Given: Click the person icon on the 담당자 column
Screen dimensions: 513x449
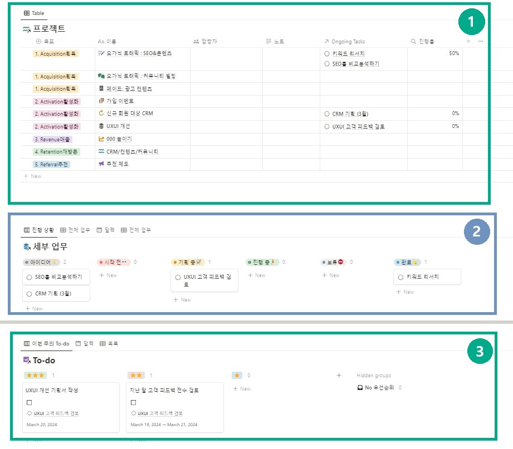Looking at the screenshot, I should point(196,41).
